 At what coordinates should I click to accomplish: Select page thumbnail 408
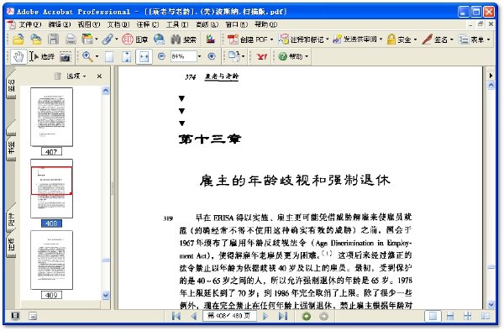[51, 189]
